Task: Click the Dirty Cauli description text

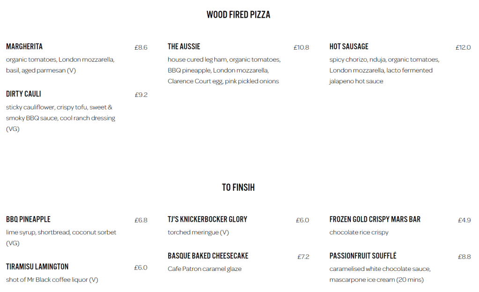Action: [x=60, y=118]
